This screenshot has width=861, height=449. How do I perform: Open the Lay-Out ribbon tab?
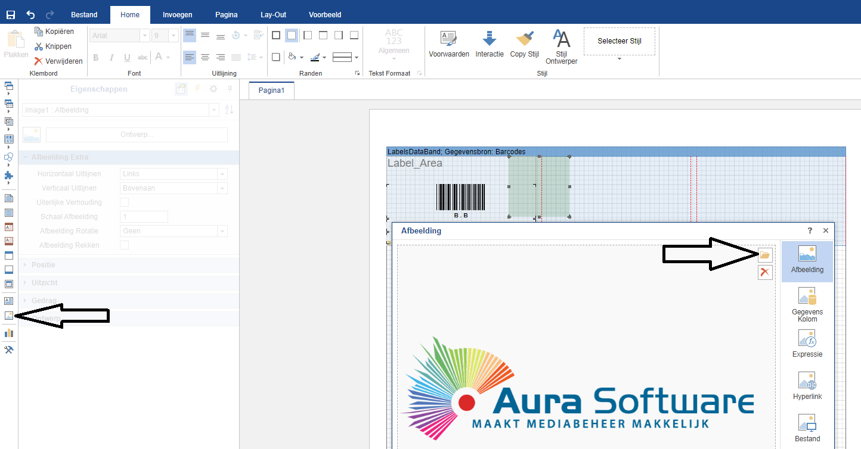(x=273, y=14)
